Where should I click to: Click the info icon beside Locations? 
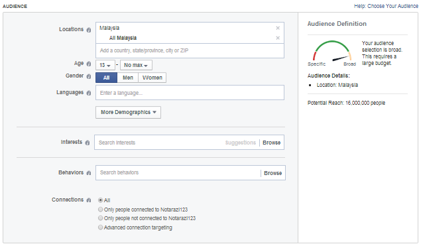click(x=89, y=30)
